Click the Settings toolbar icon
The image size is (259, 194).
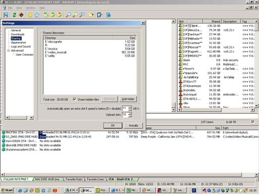pyautogui.click(x=100, y=15)
